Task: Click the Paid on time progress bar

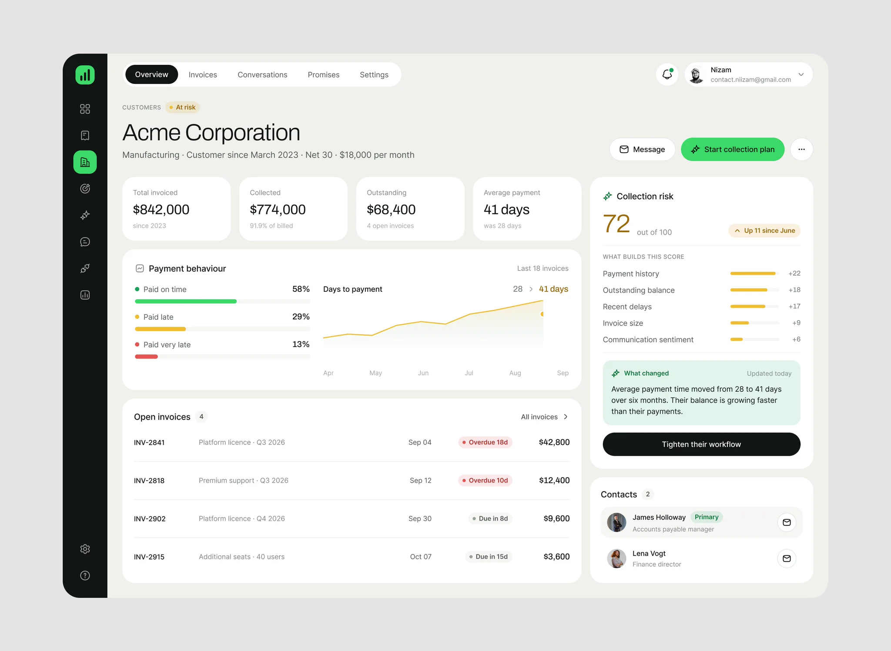Action: tap(222, 301)
